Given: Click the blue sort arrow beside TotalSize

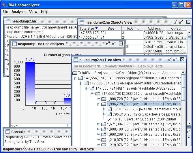Looking at the screenshot, I should (x=96, y=28).
